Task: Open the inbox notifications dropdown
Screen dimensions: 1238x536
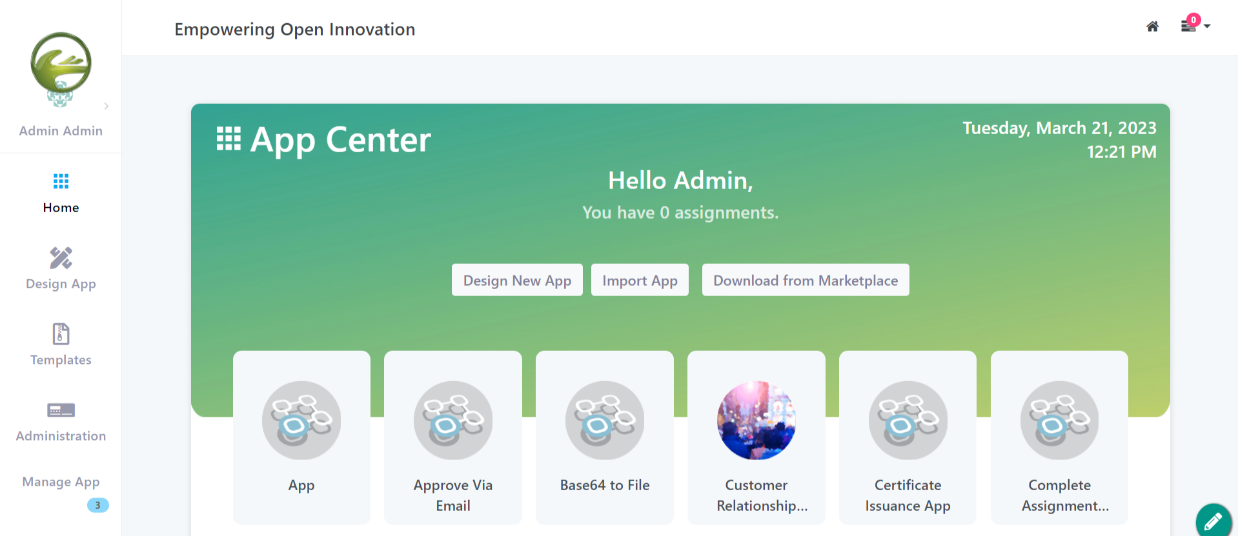Action: pyautogui.click(x=1194, y=26)
